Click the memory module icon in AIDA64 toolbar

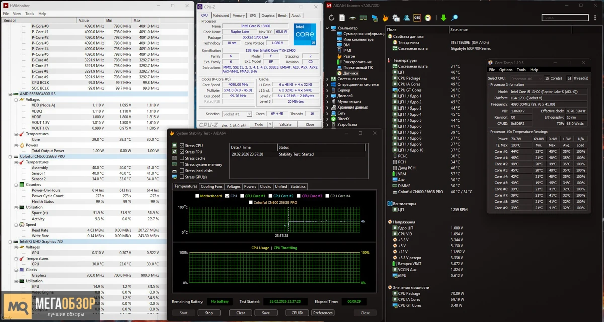pyautogui.click(x=363, y=18)
